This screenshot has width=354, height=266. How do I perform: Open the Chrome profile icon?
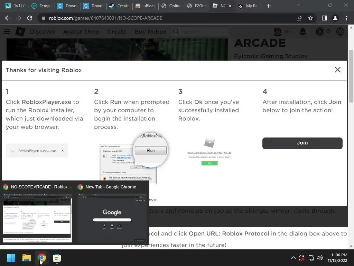(x=335, y=18)
